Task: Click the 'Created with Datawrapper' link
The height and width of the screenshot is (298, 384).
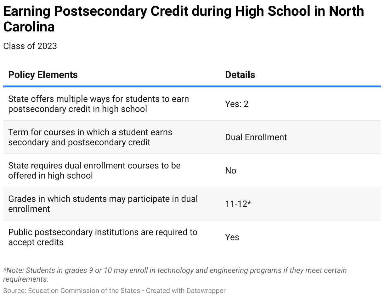Action: (186, 291)
